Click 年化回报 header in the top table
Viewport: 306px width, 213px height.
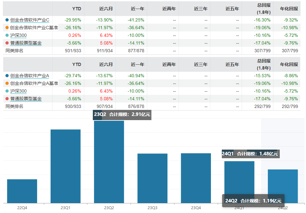click(x=289, y=9)
